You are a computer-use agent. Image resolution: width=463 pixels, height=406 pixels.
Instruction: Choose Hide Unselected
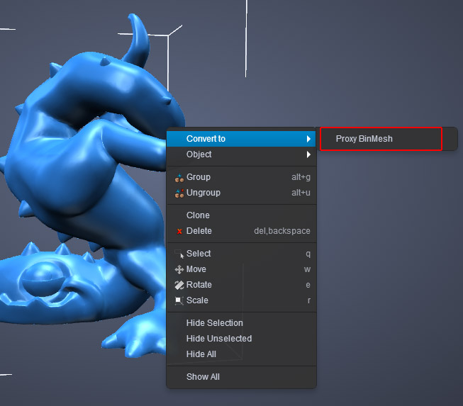click(x=241, y=339)
